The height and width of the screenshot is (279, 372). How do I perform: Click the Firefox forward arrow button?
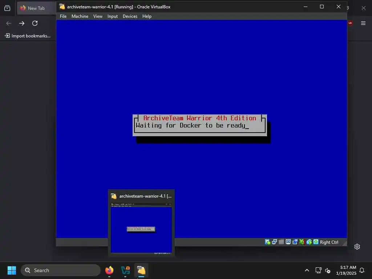point(22,23)
